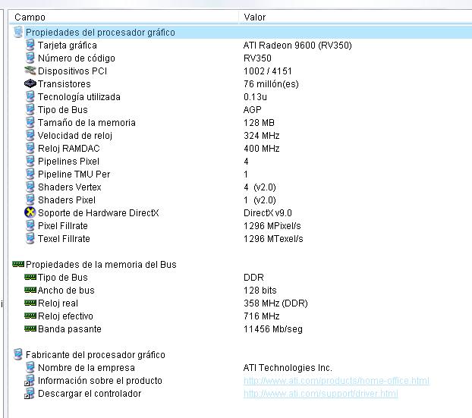Select the DDR value
Screen dimensions: 472x418
[253, 277]
